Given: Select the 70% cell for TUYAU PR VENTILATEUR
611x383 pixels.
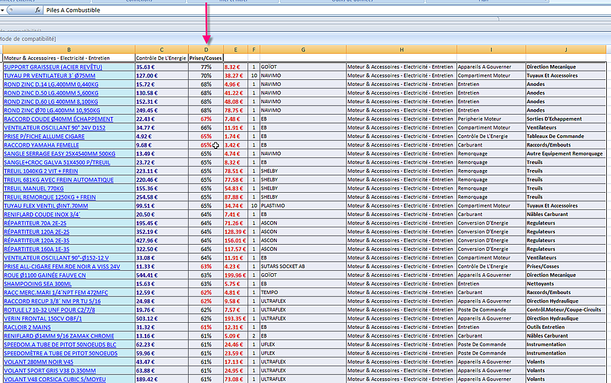Looking at the screenshot, I should pos(206,76).
